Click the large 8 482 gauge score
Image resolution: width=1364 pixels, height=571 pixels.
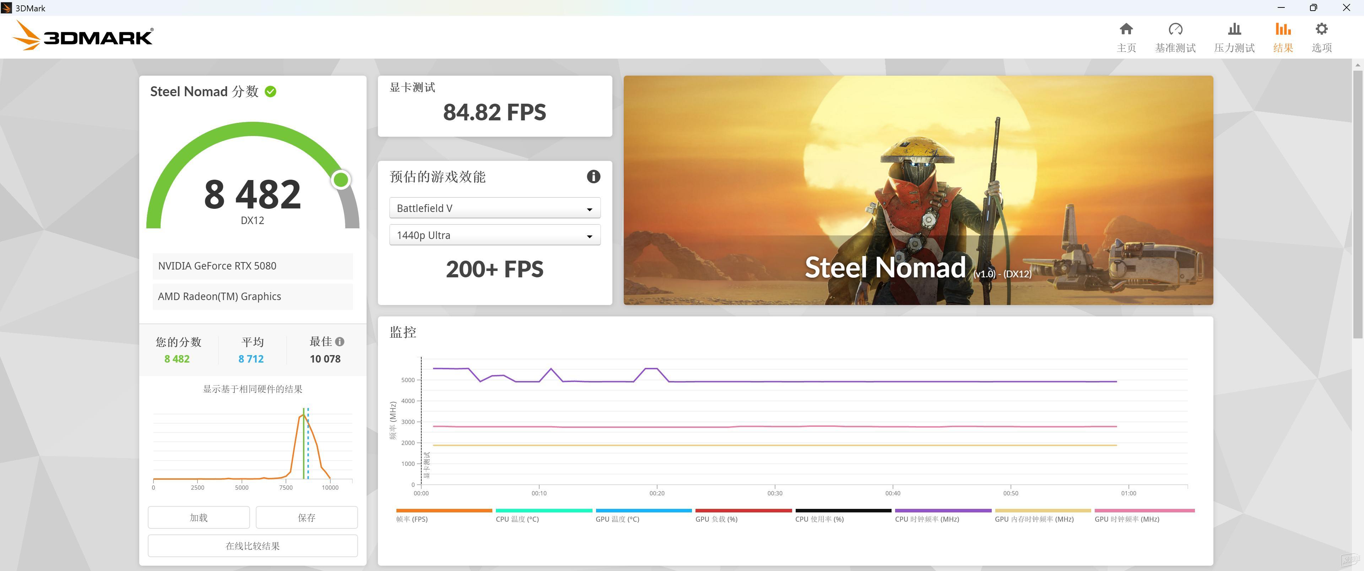[253, 194]
